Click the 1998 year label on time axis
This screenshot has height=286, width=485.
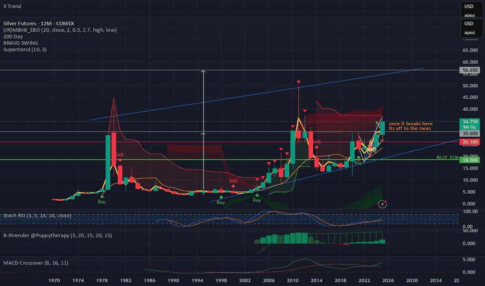coord(221,280)
